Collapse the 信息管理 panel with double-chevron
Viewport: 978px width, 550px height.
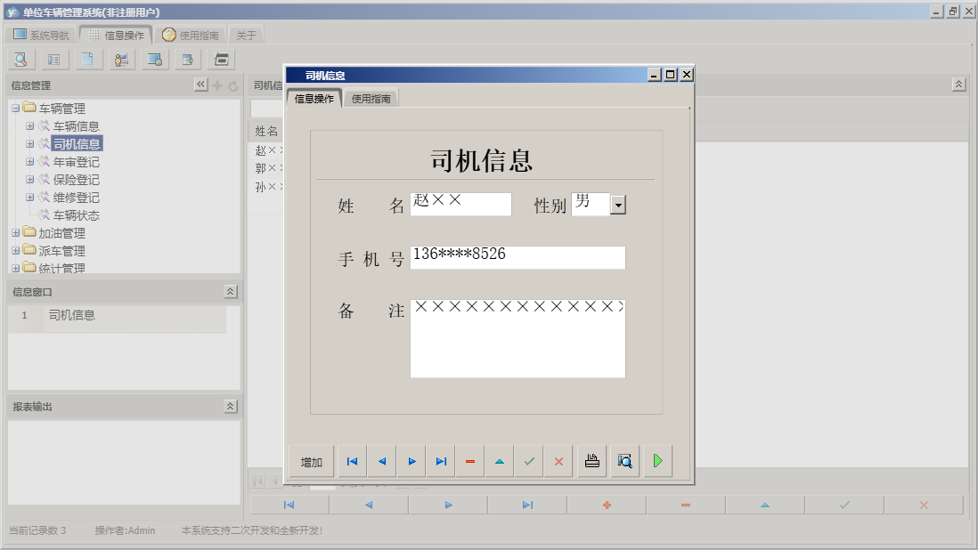(x=200, y=85)
